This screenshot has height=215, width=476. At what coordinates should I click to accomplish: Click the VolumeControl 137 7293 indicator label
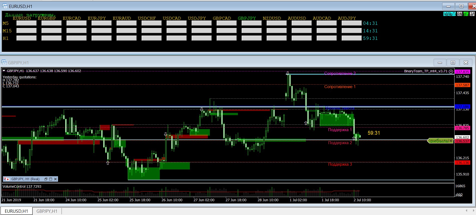tap(22, 186)
